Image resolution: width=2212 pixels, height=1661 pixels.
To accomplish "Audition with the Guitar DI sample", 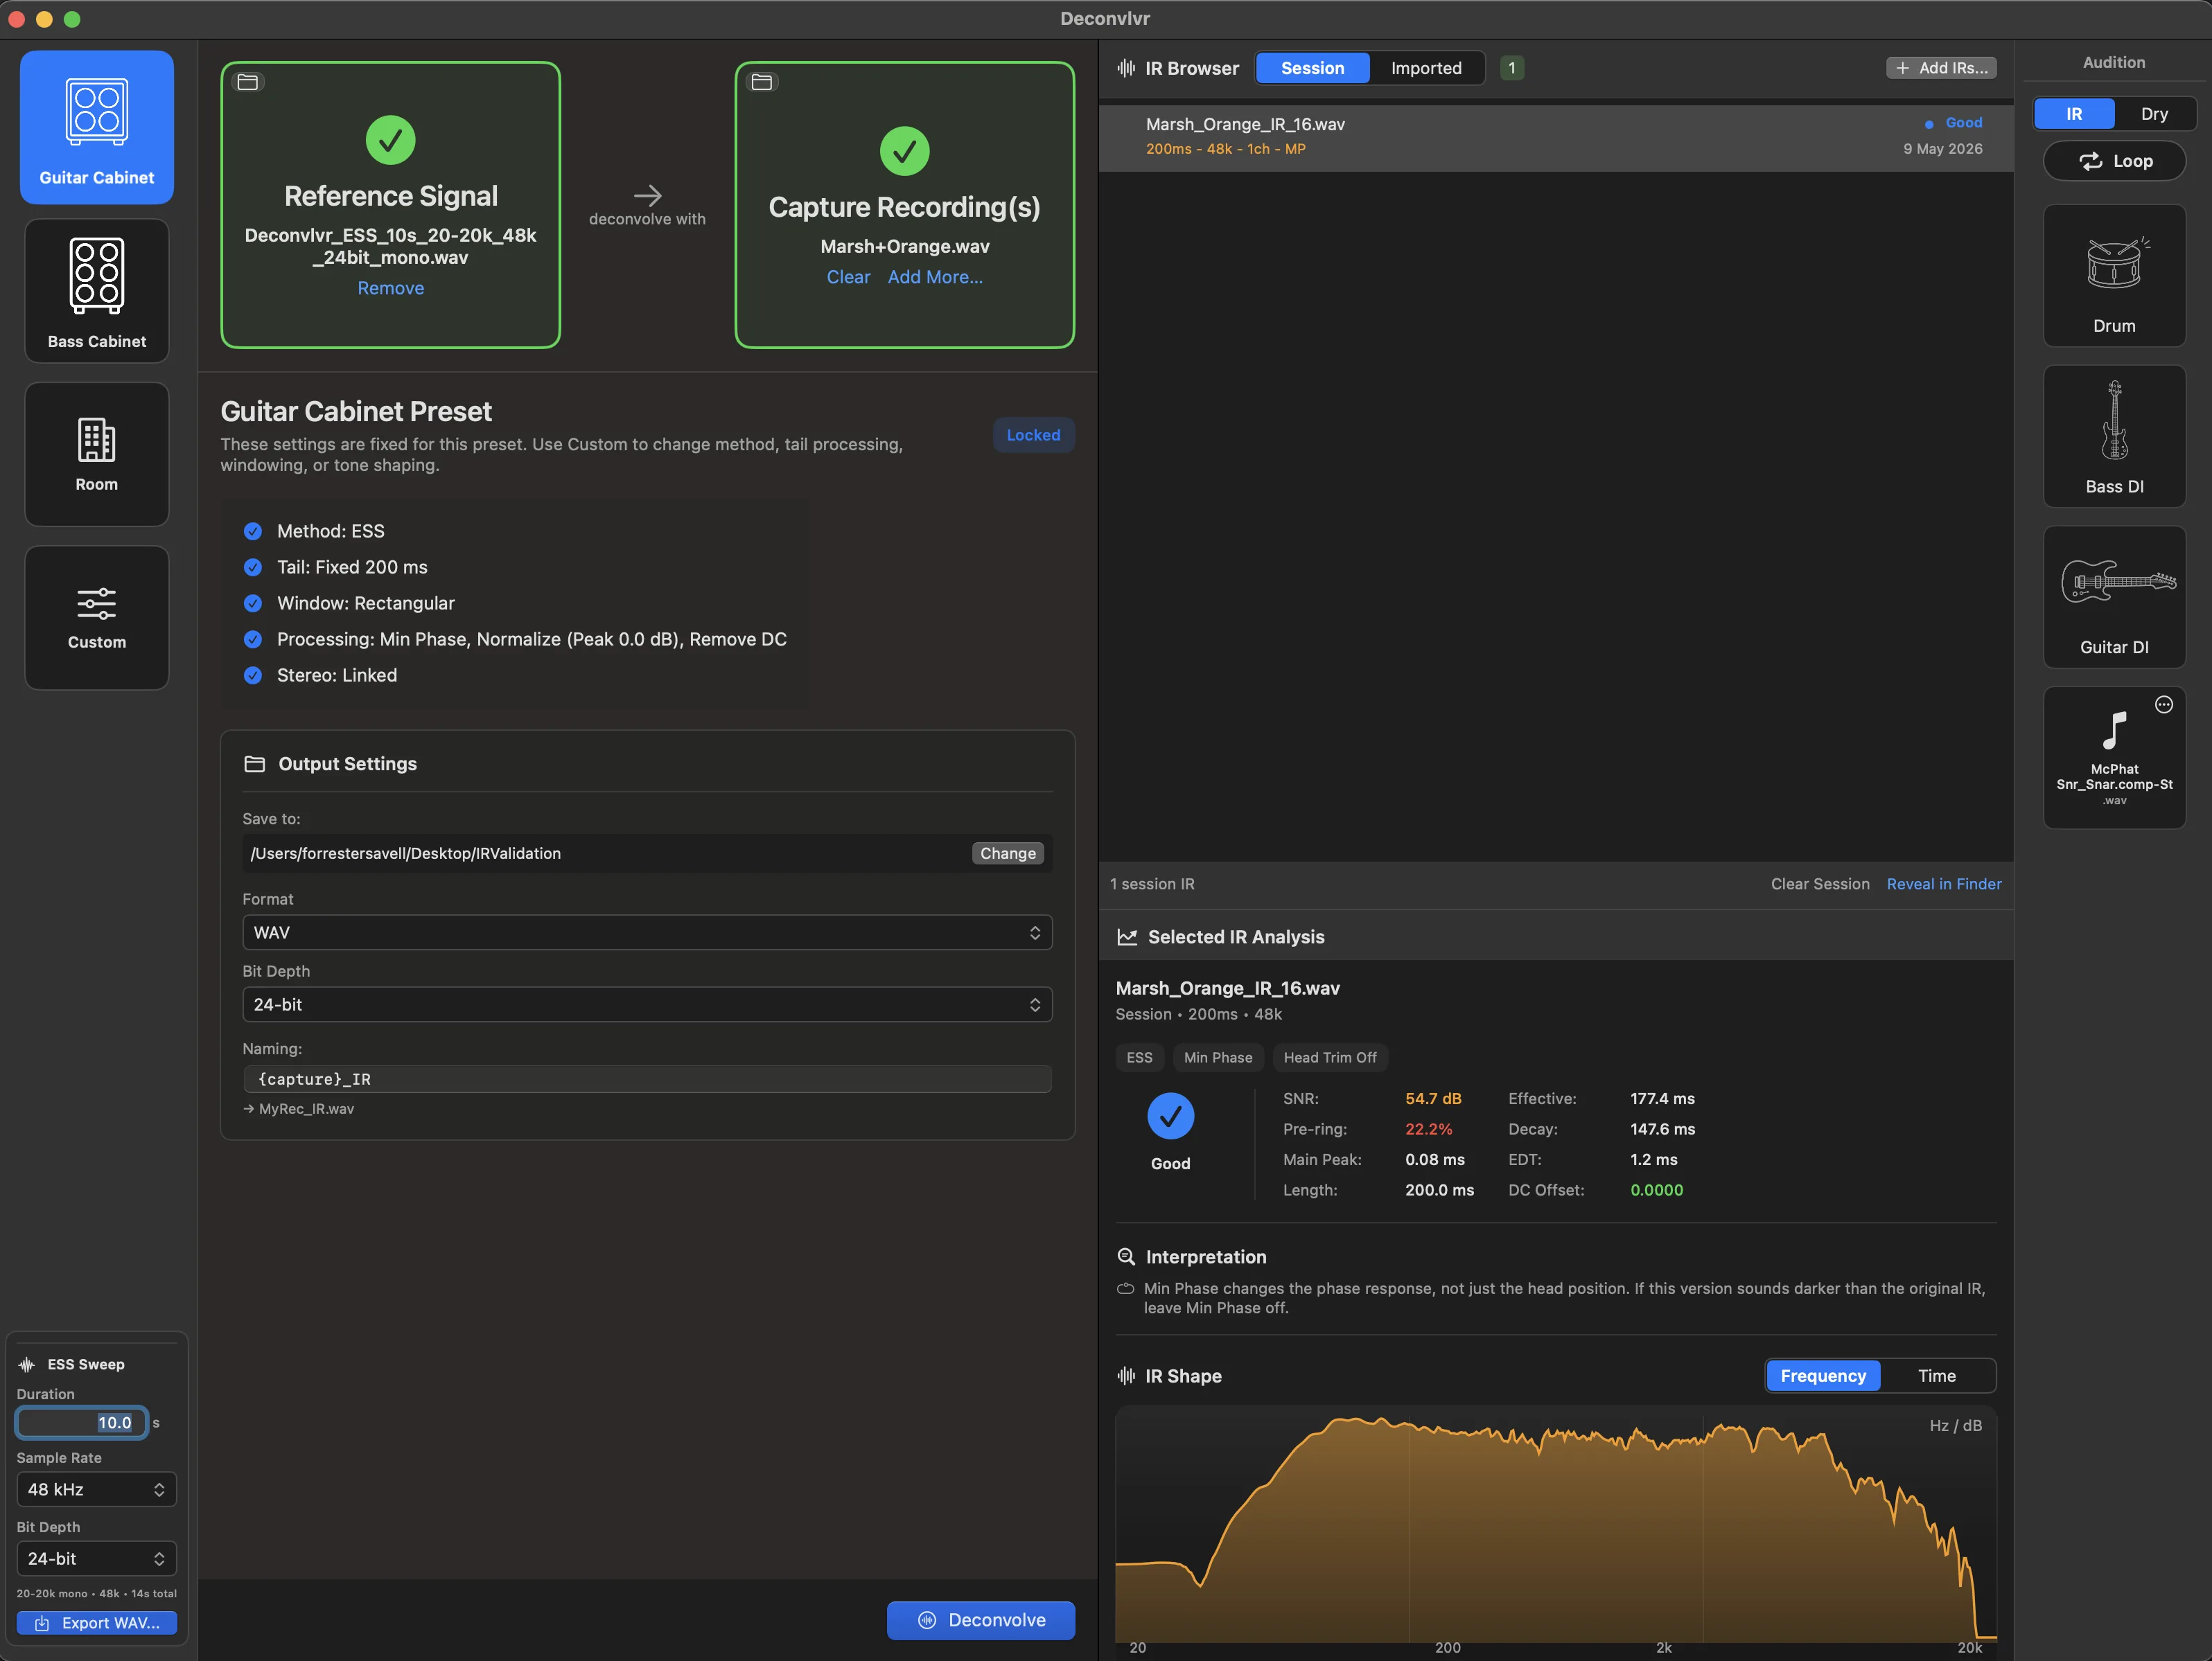I will click(2114, 596).
